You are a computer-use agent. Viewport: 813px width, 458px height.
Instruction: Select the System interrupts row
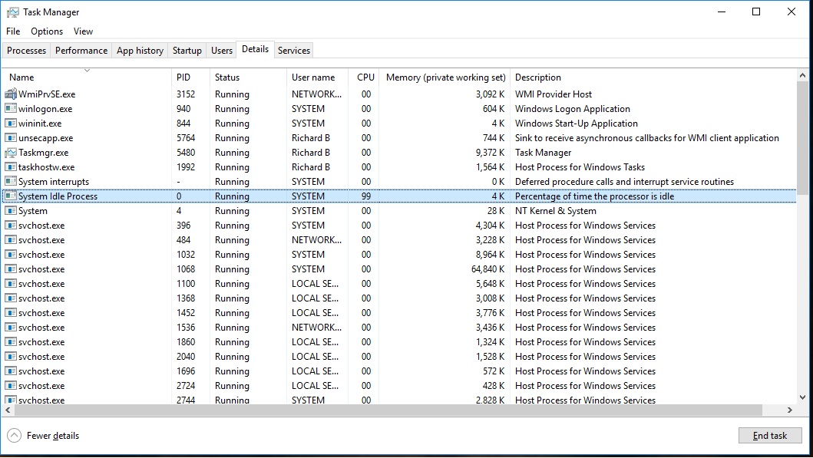[x=54, y=182]
